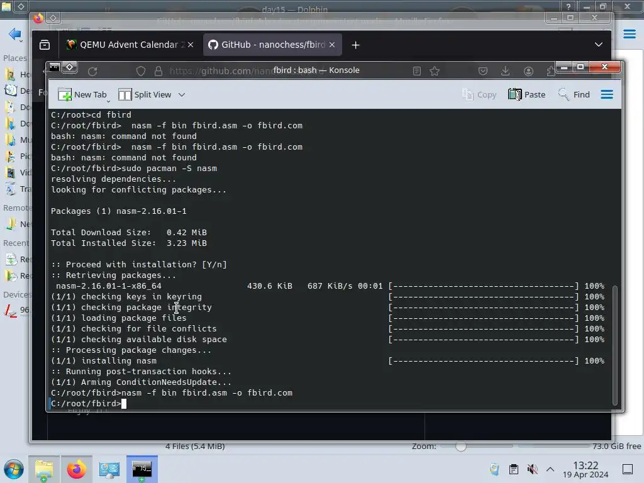Close the GitHub nanochess/fbird tab
The image size is (644, 483).
(332, 45)
